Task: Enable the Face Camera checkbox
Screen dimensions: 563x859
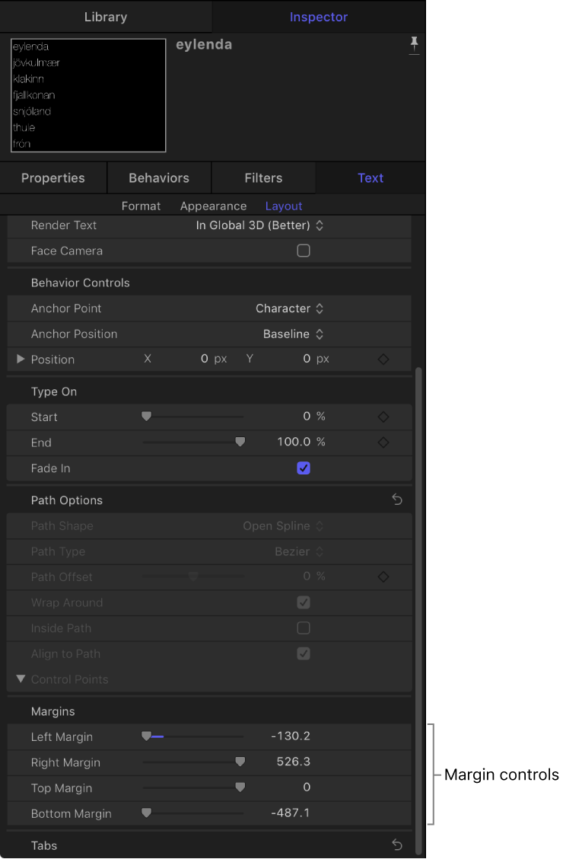Action: pyautogui.click(x=304, y=251)
